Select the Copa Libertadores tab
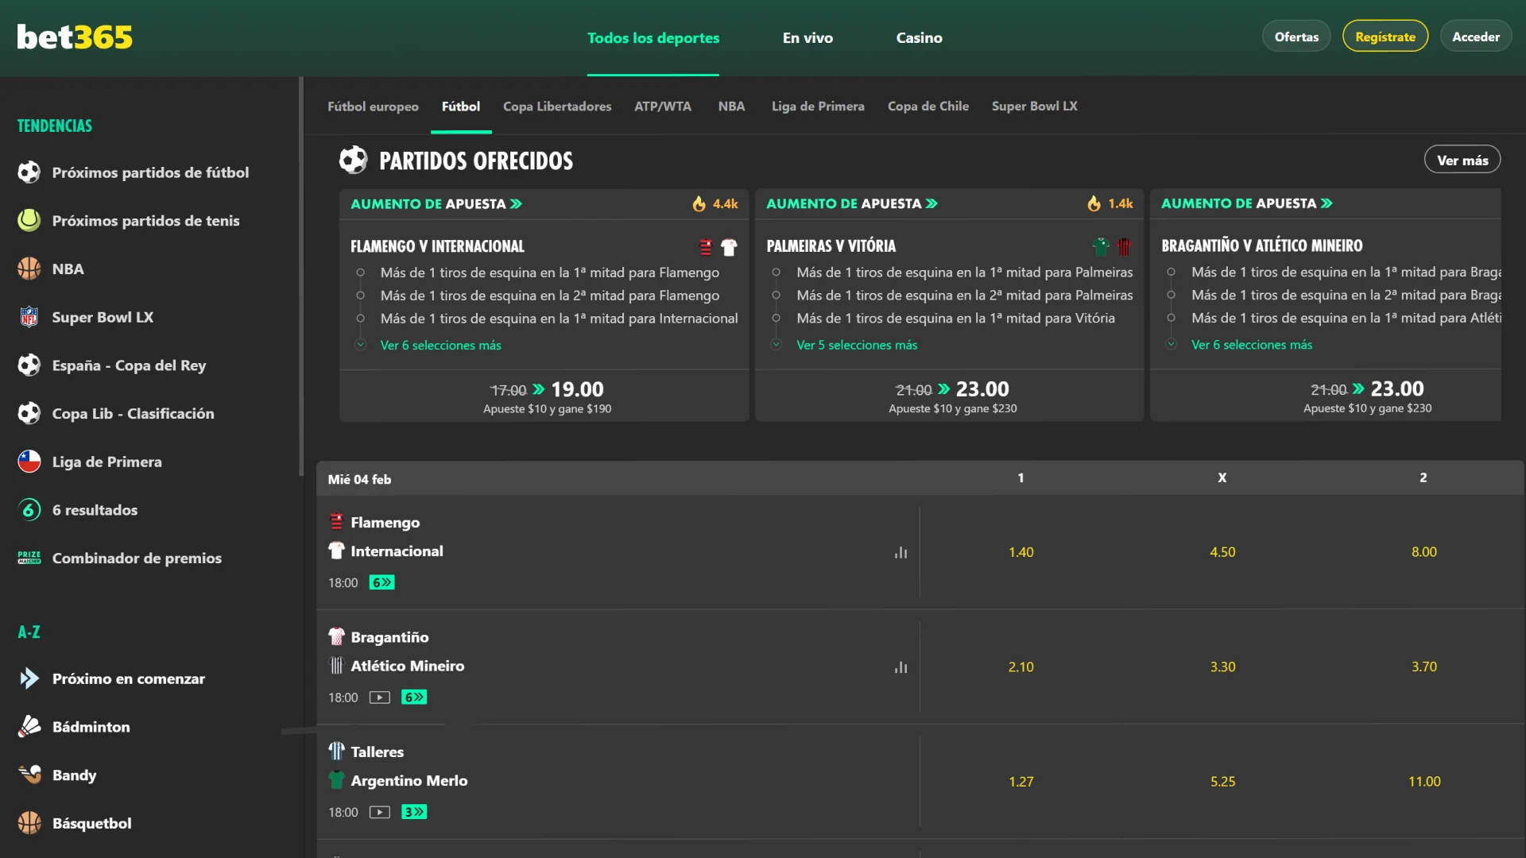1526x858 pixels. (x=557, y=106)
